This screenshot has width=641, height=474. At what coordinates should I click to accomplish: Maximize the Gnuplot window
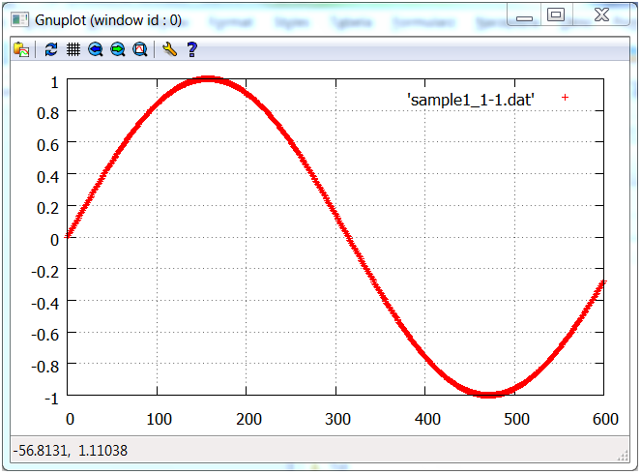[556, 15]
